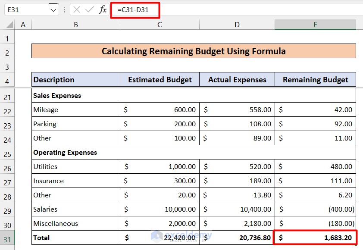Click the total remaining budget 1,683.20
This screenshot has width=363, height=250.
[315, 238]
